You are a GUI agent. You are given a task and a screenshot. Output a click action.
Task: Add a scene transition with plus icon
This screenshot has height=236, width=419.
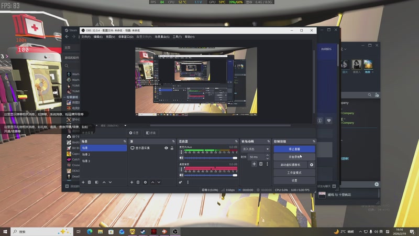pos(254,164)
